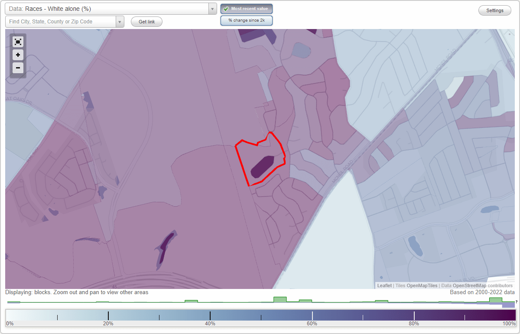The width and height of the screenshot is (520, 334).
Task: Click the fullscreen map icon
Action: 18,42
